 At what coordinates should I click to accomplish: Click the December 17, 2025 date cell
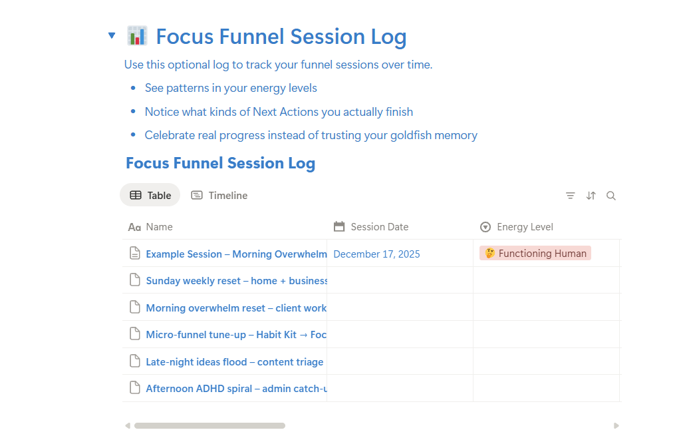point(376,254)
